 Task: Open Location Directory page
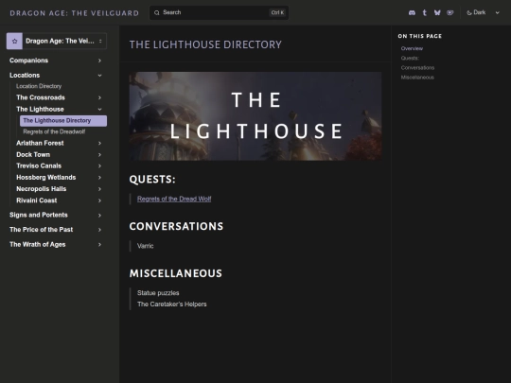pos(39,86)
